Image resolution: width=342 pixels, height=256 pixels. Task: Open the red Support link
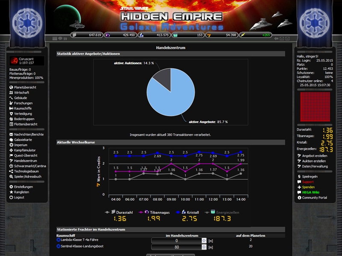coord(308,182)
